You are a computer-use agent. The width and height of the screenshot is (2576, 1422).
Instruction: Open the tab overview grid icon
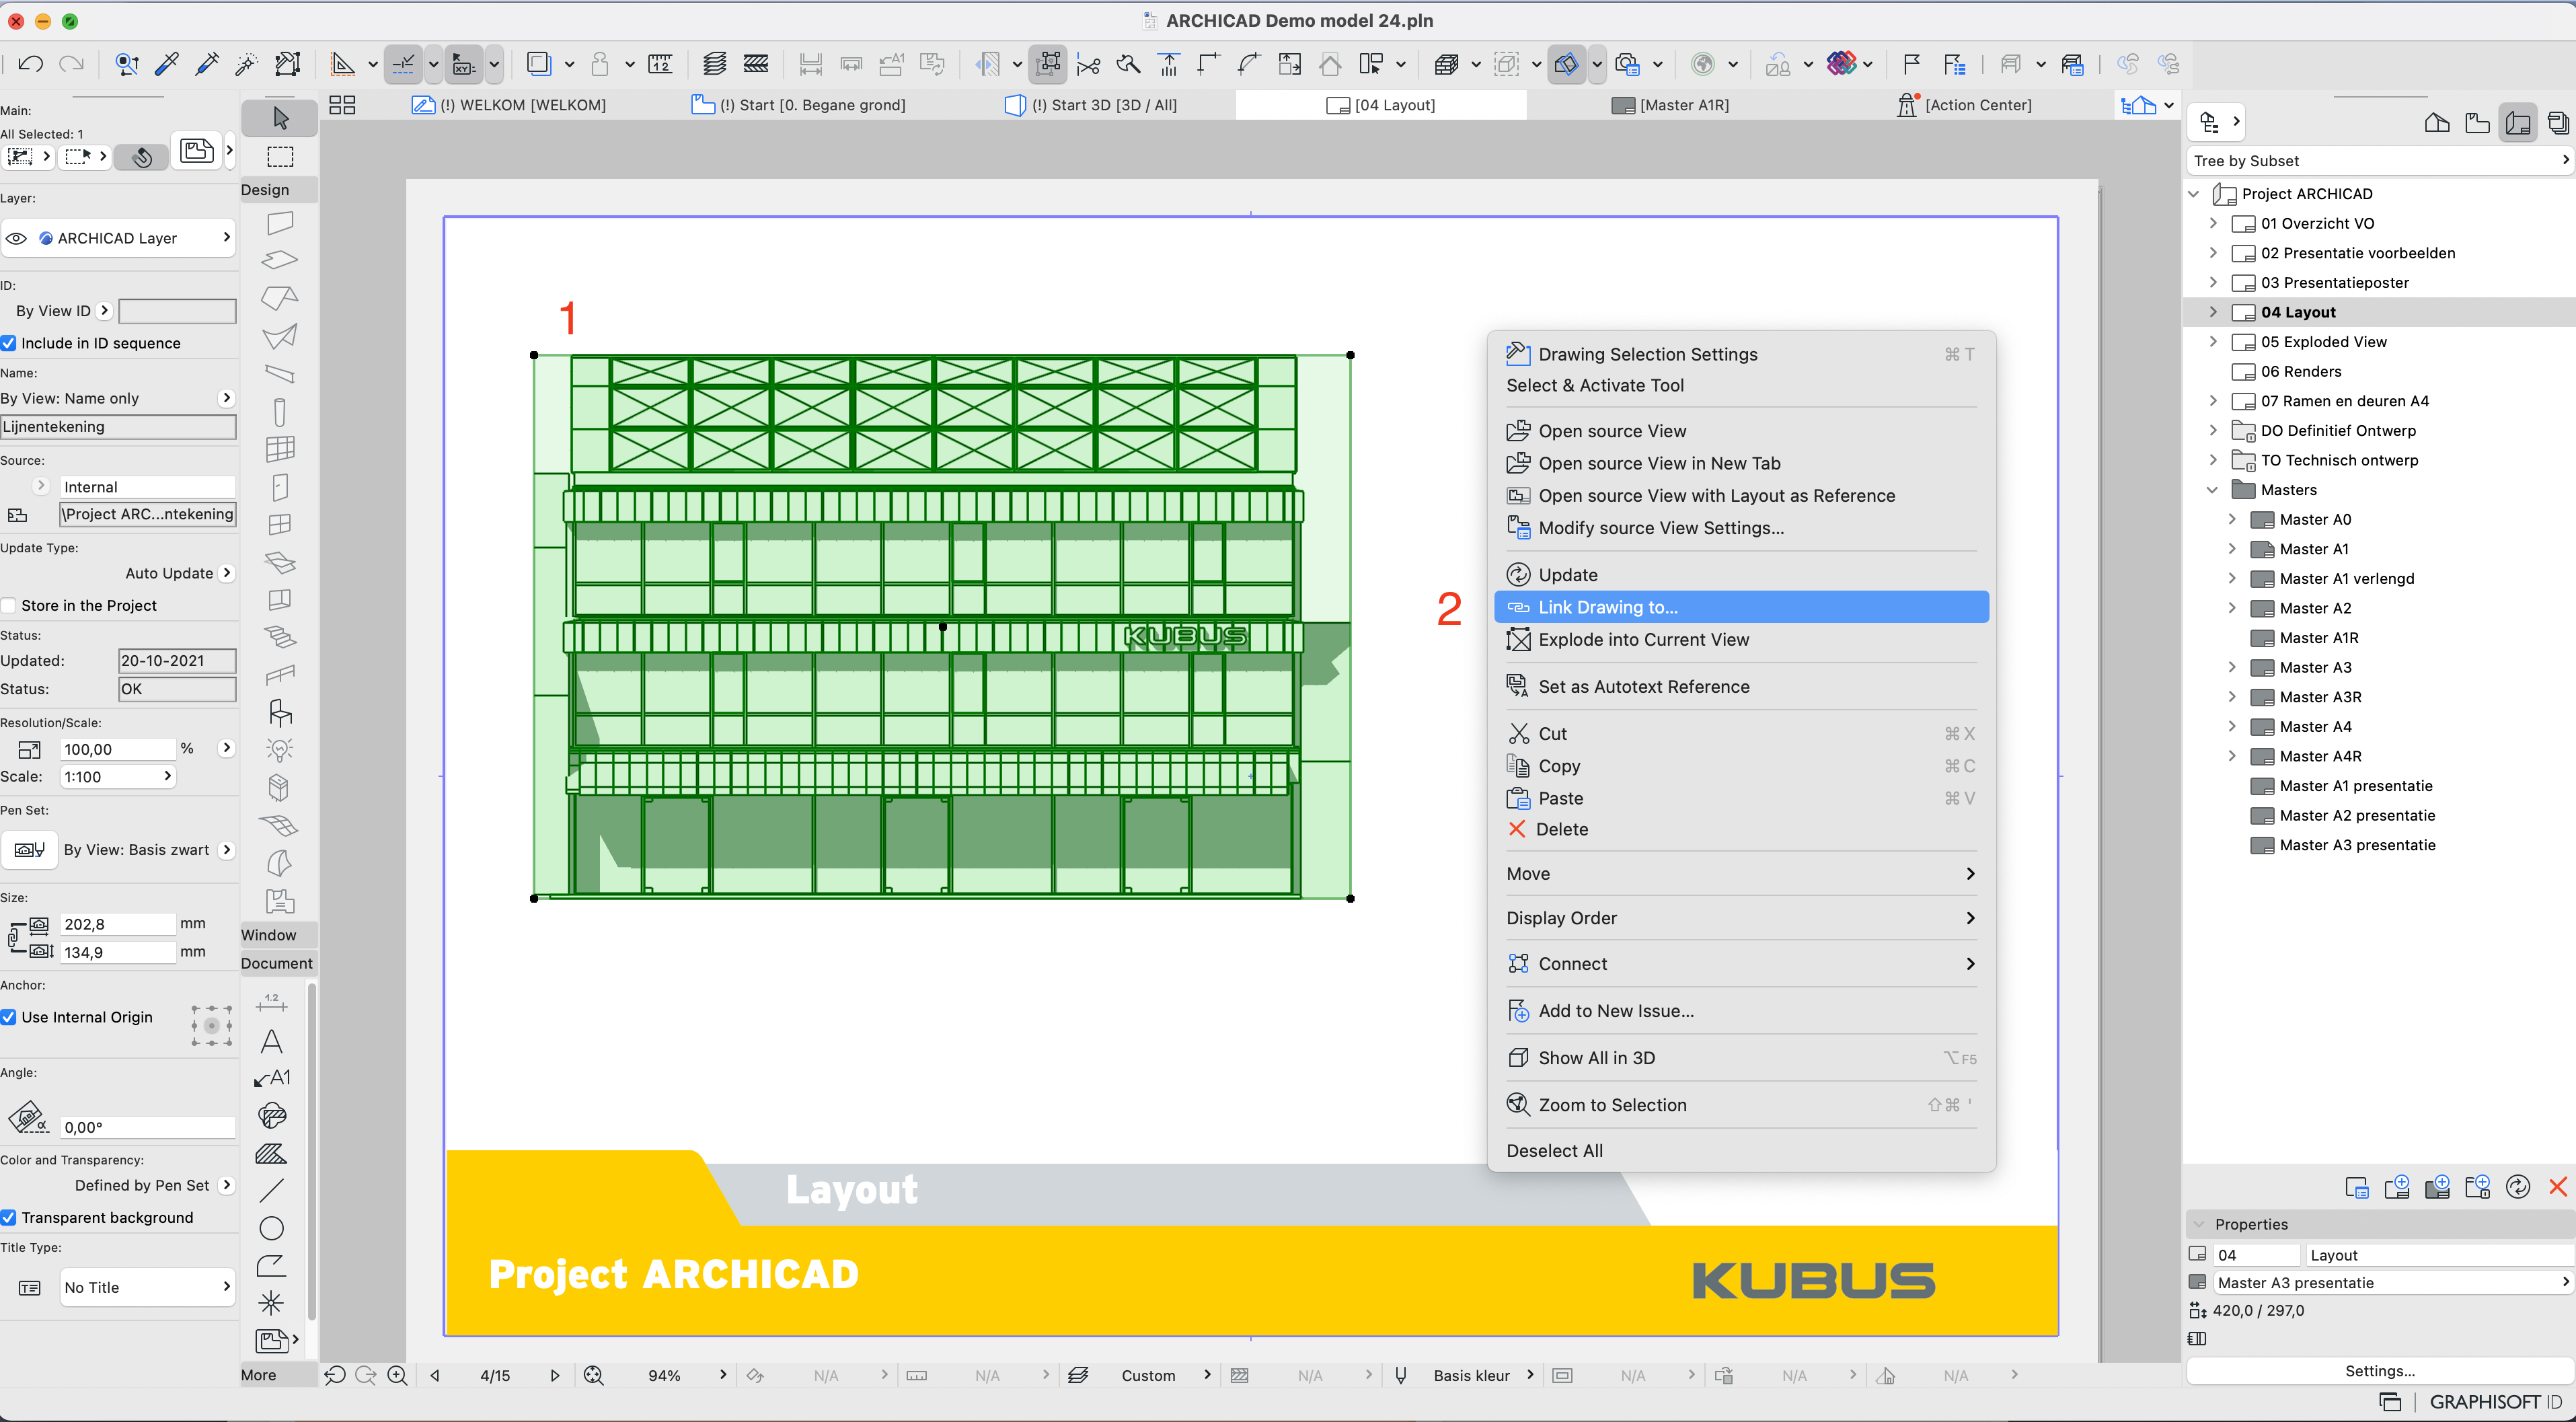point(342,105)
